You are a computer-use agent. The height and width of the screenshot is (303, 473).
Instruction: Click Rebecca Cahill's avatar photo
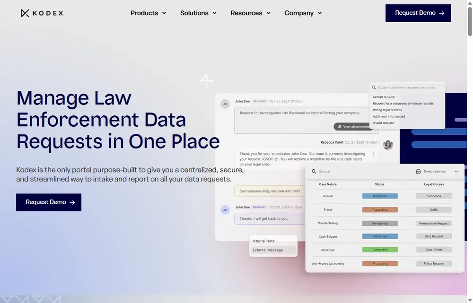pyautogui.click(x=388, y=145)
